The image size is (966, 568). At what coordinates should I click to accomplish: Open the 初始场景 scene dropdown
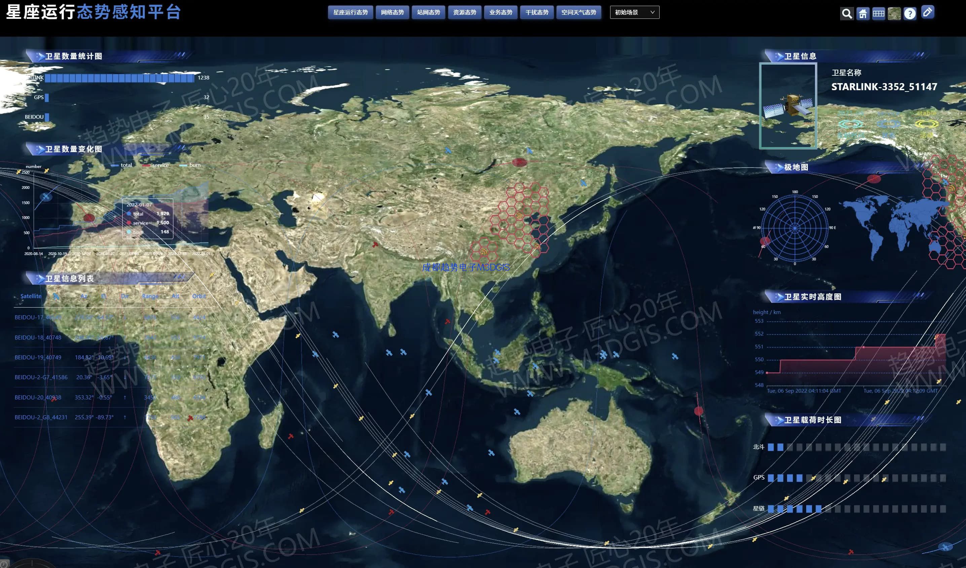(634, 12)
